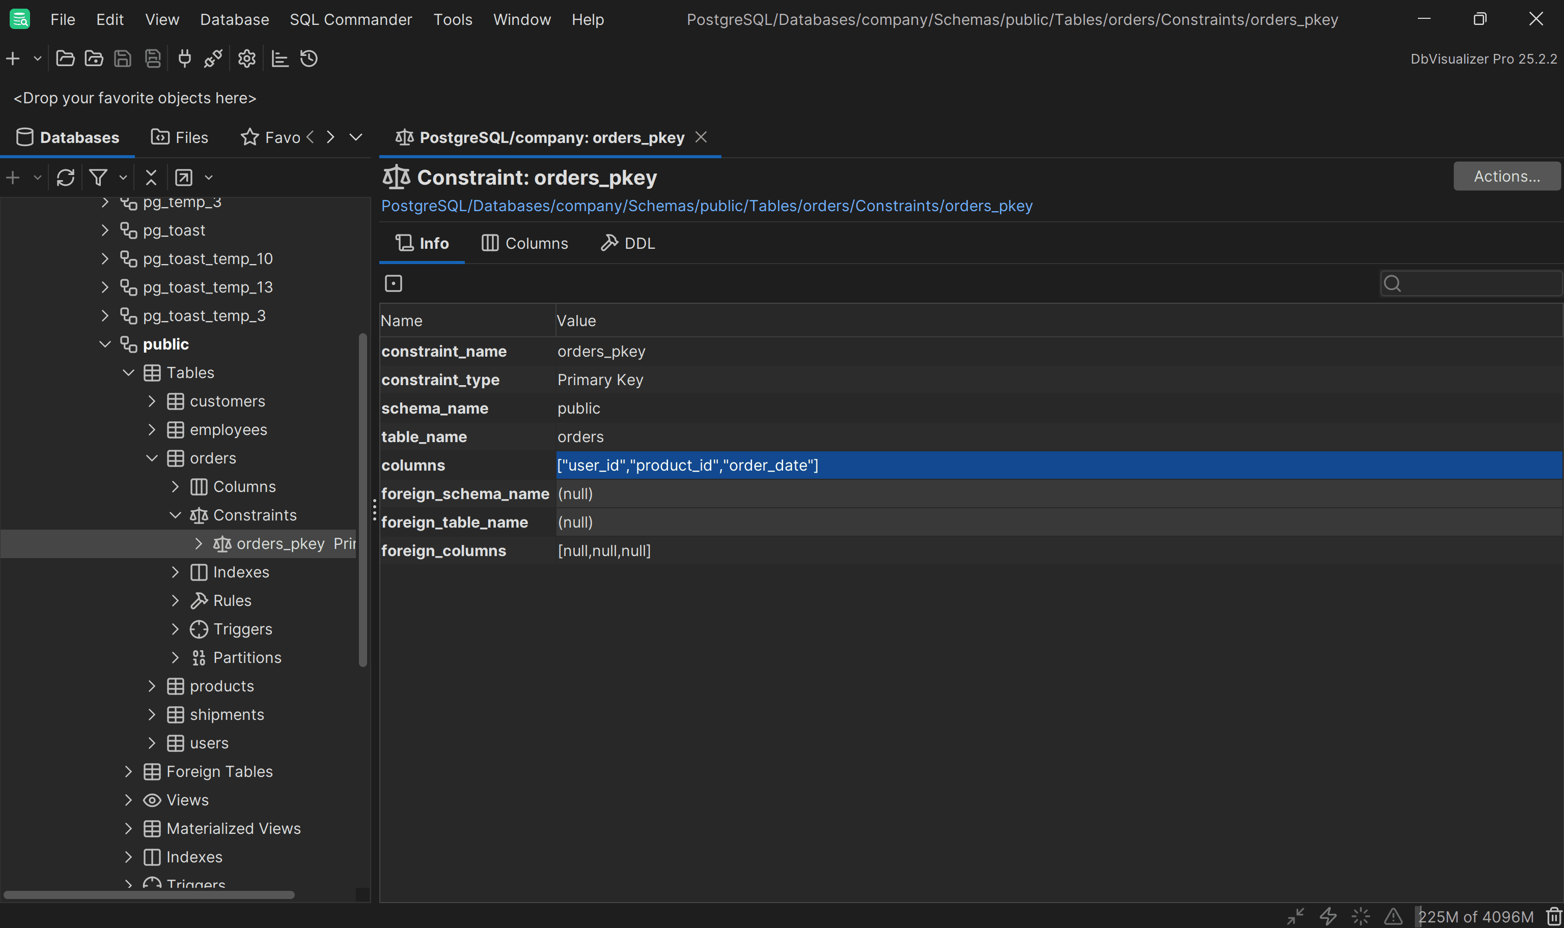
Task: Open dropdown beside Databases tab plus icon
Action: pos(38,178)
